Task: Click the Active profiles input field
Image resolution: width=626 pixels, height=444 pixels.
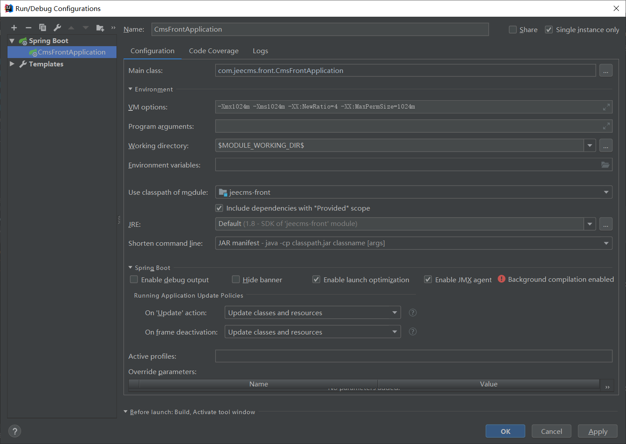Action: [413, 356]
